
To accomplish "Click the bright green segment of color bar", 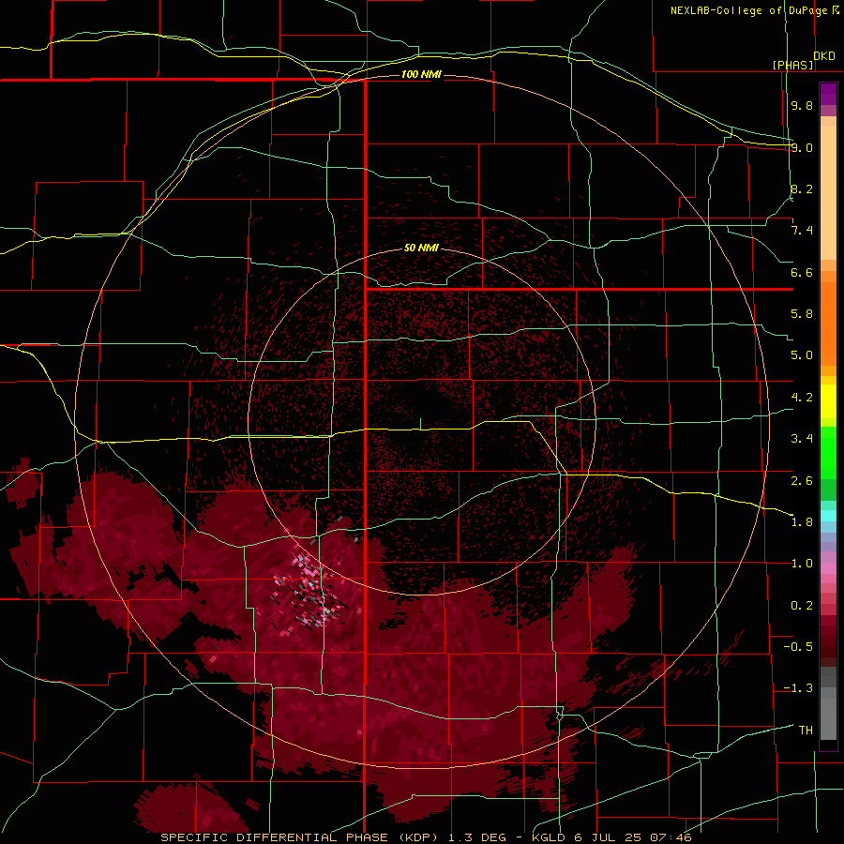I will [x=828, y=453].
